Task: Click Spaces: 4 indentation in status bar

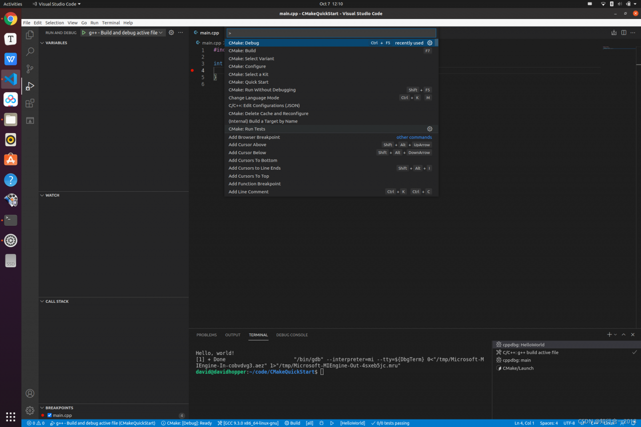Action: [x=549, y=423]
